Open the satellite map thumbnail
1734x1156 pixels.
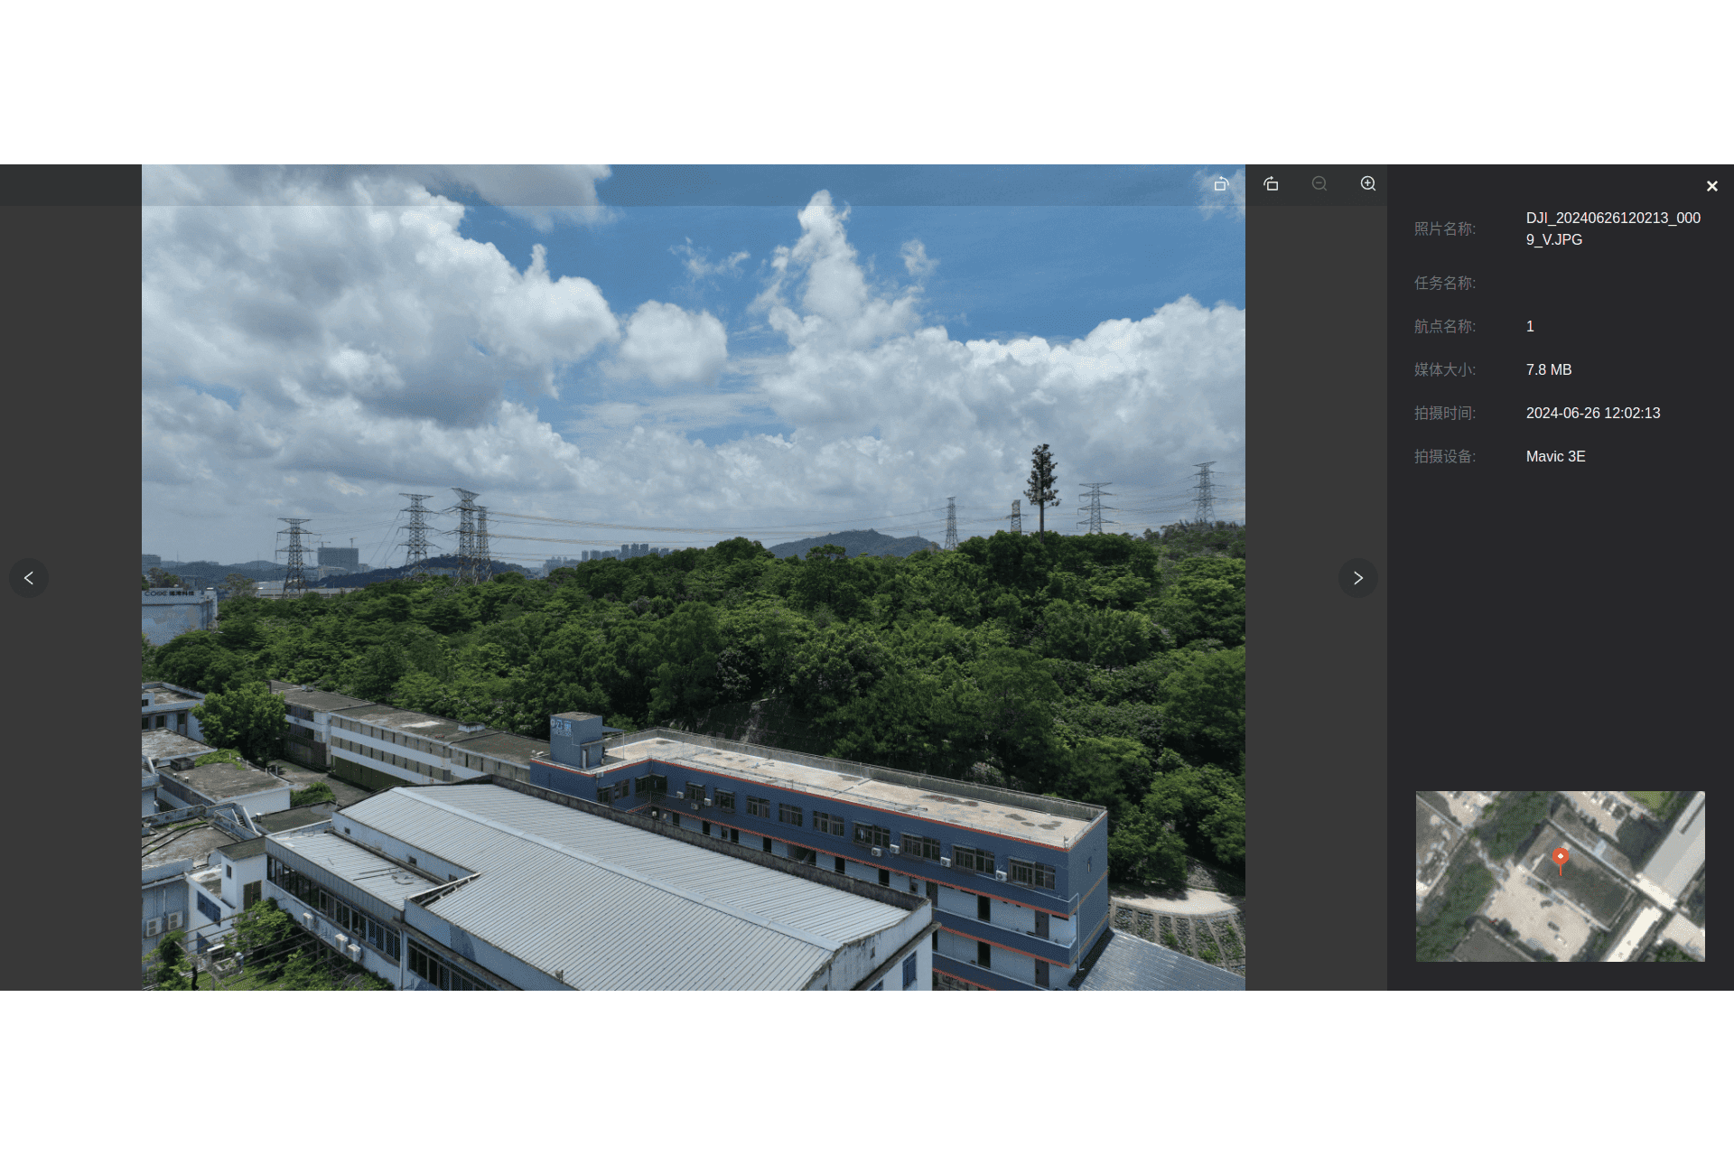(1560, 876)
